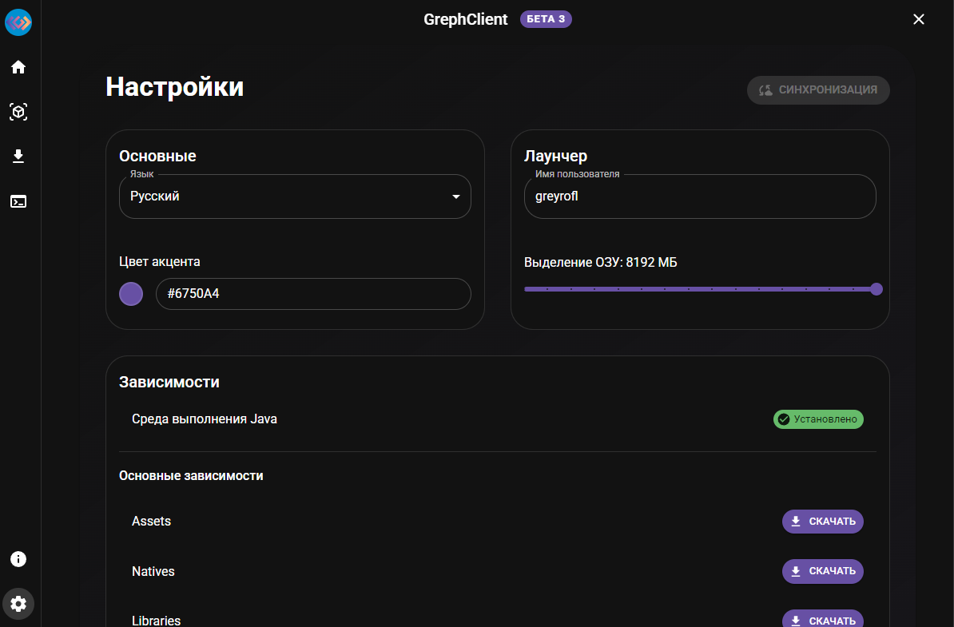Open the cube modules icon in the sidebar
The height and width of the screenshot is (627, 954).
18,112
